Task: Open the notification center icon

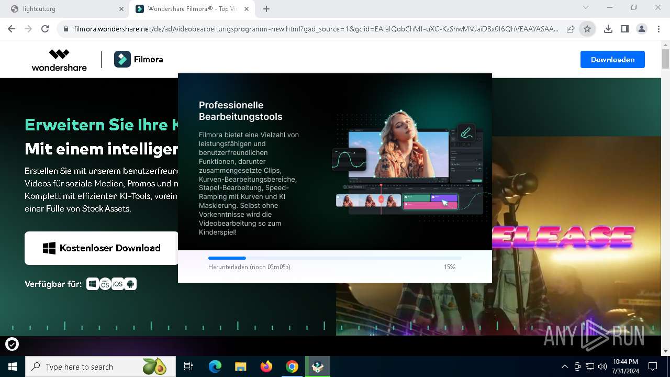Action: click(x=653, y=367)
